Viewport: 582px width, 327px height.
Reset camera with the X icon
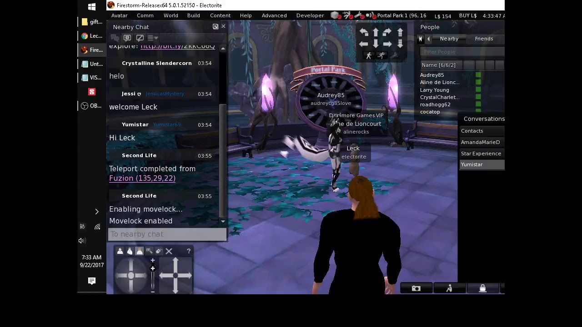pos(169,251)
